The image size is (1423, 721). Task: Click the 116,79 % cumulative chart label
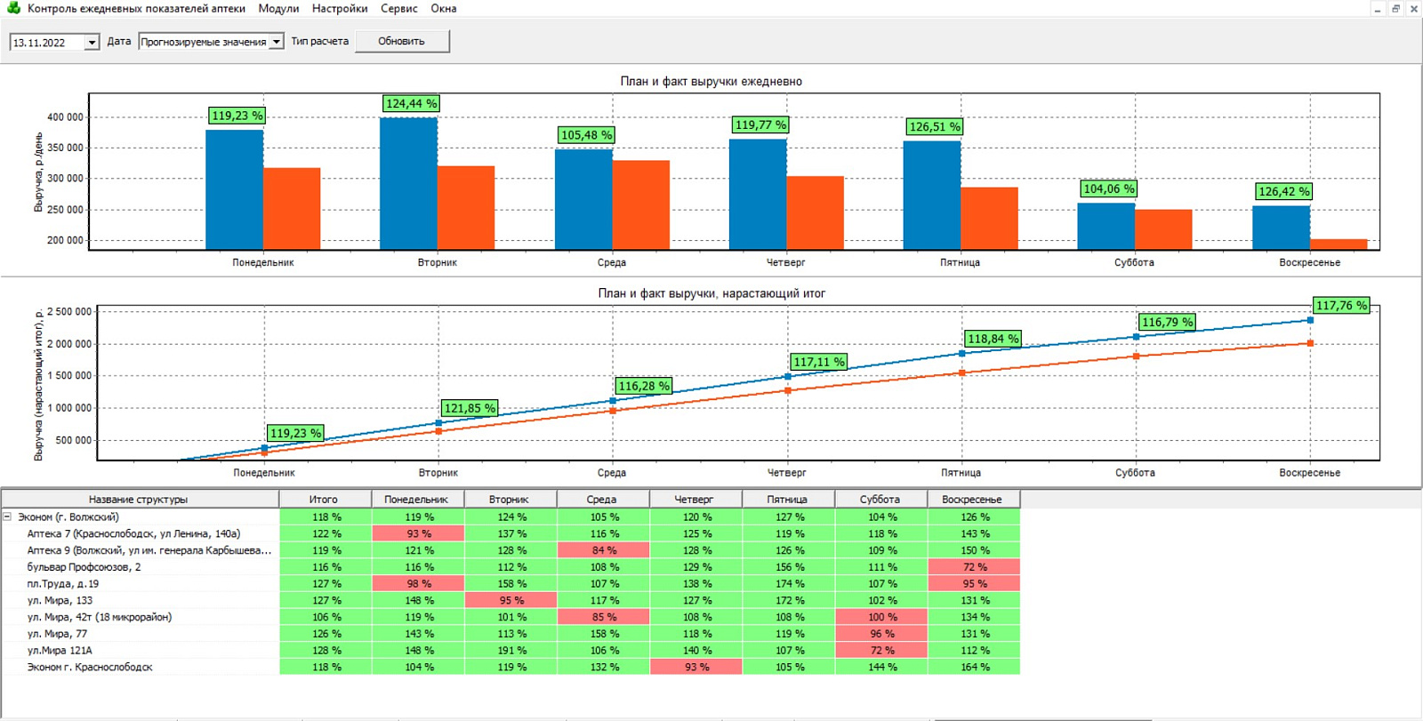[1168, 322]
